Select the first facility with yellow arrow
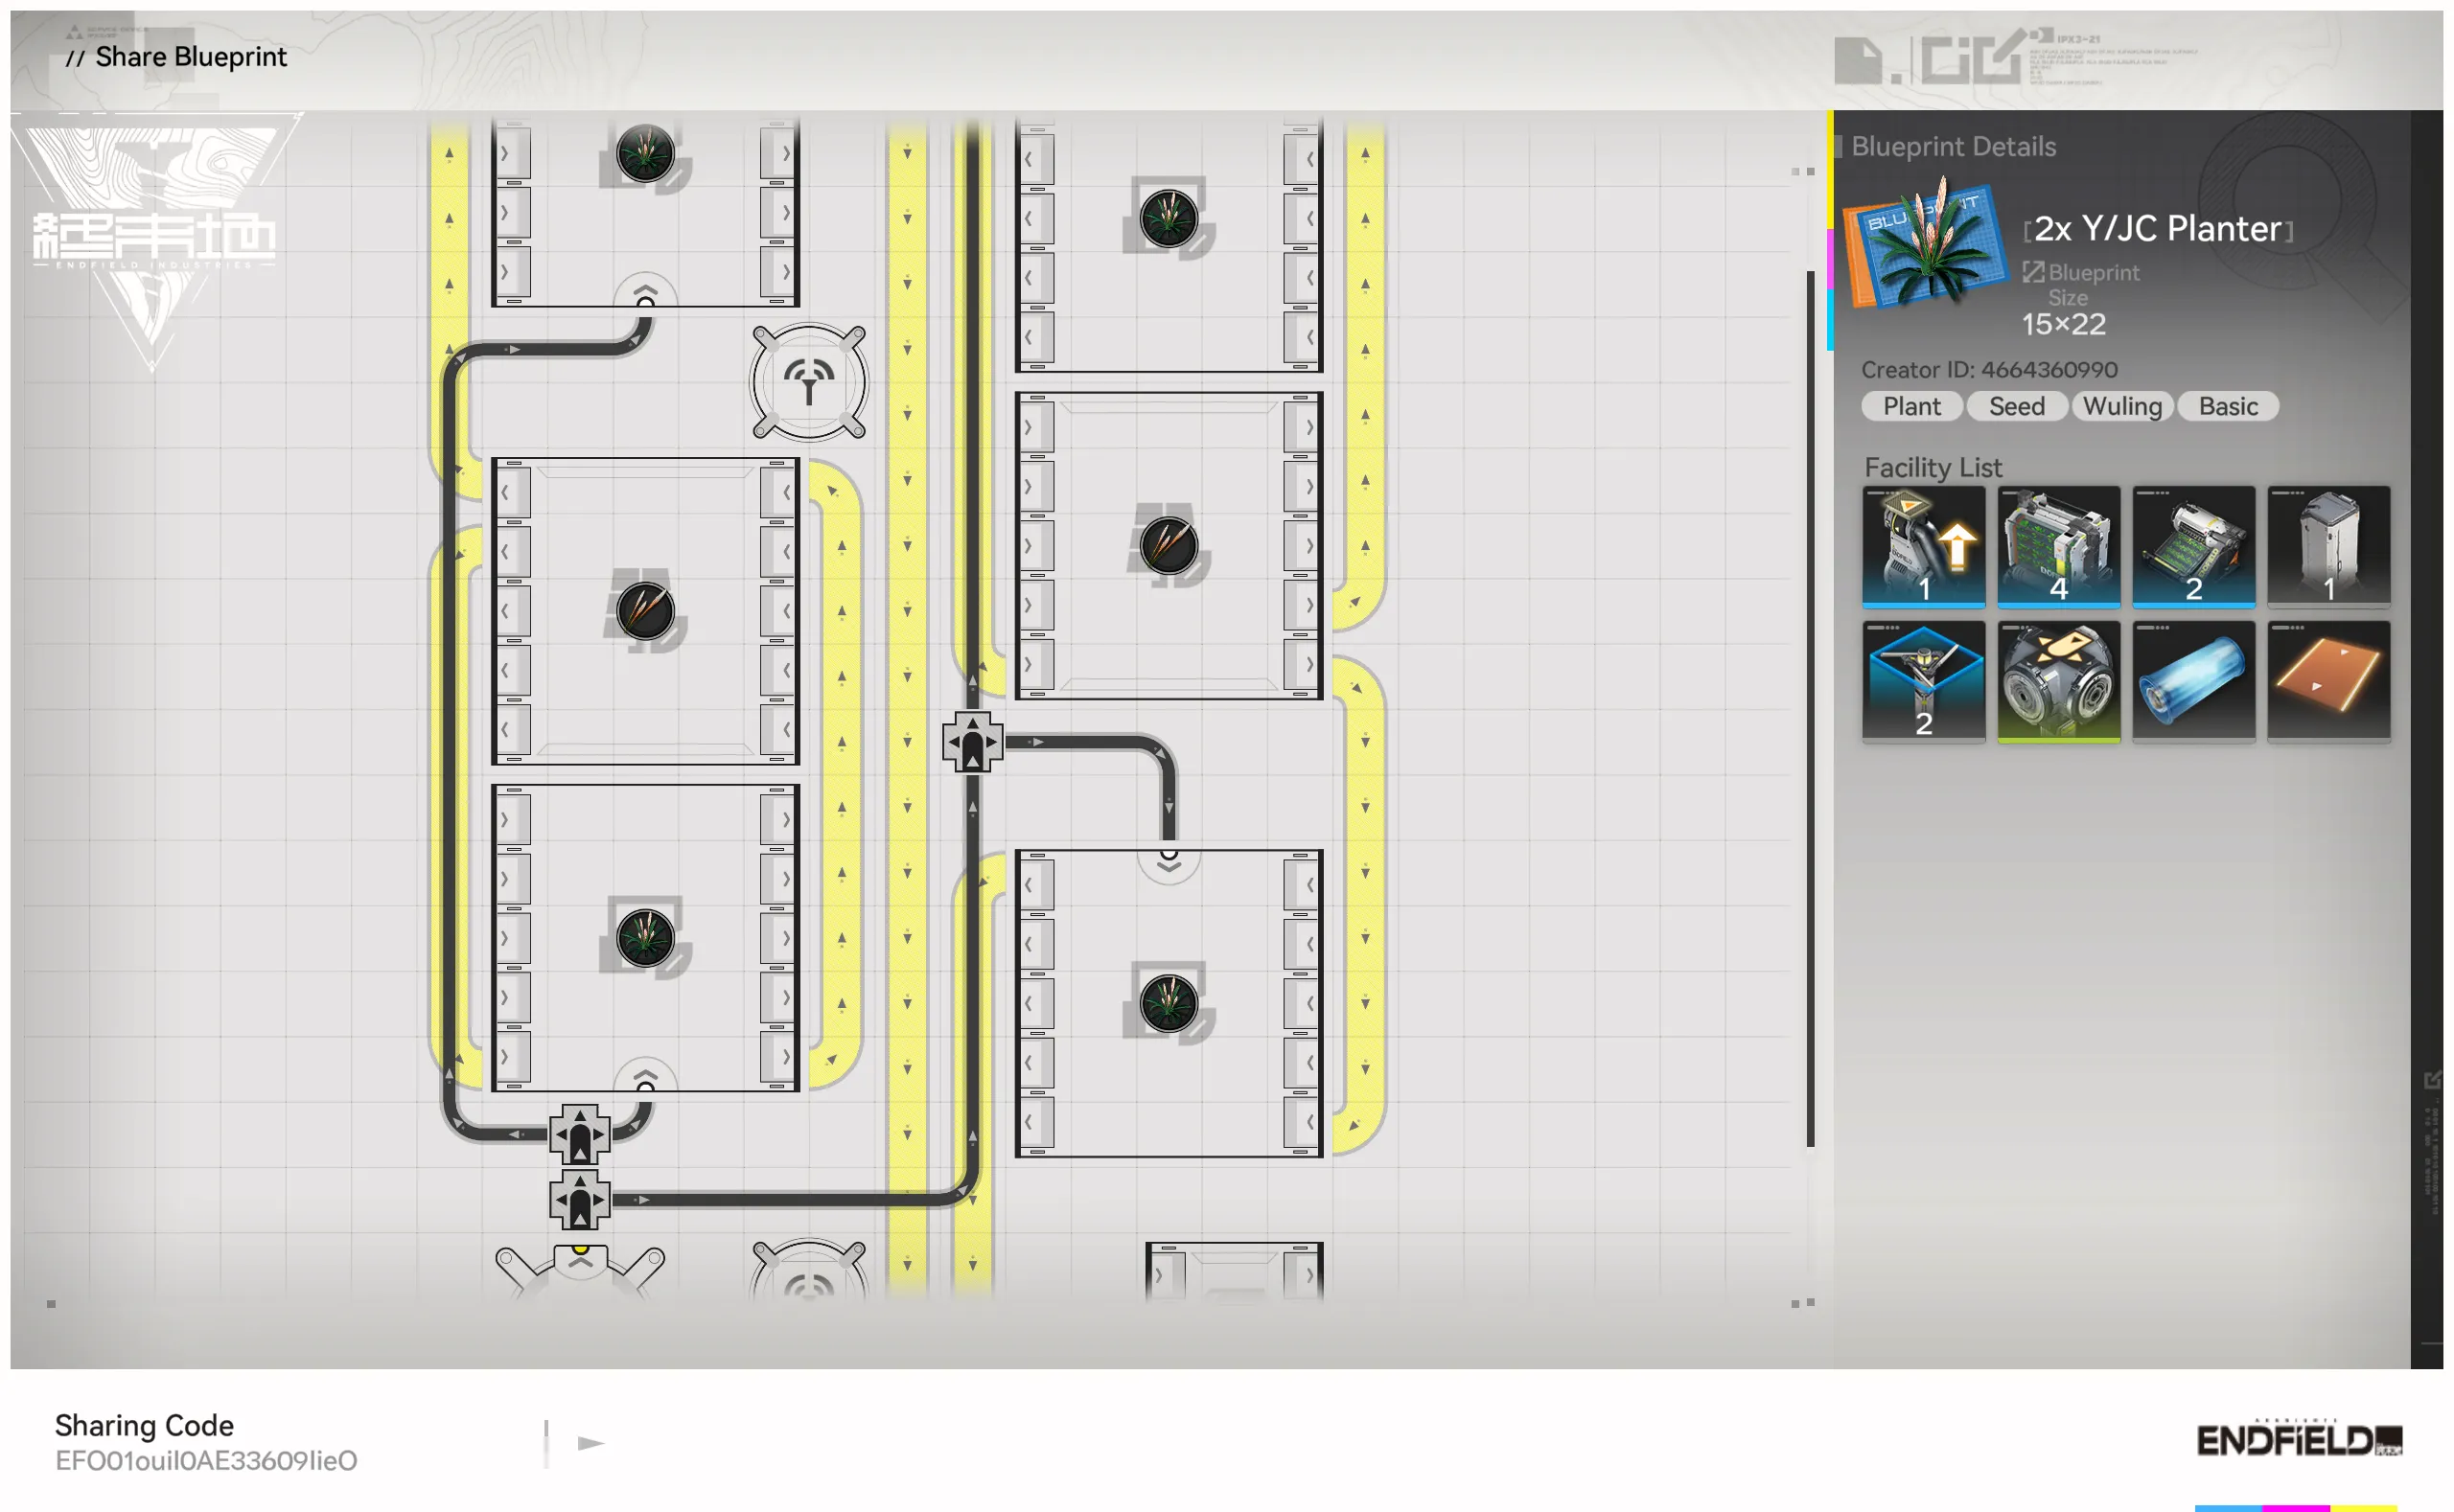Viewport: 2454px width, 1512px height. click(1923, 546)
